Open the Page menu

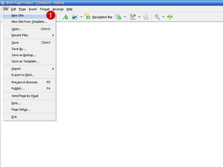pyautogui.click(x=23, y=9)
